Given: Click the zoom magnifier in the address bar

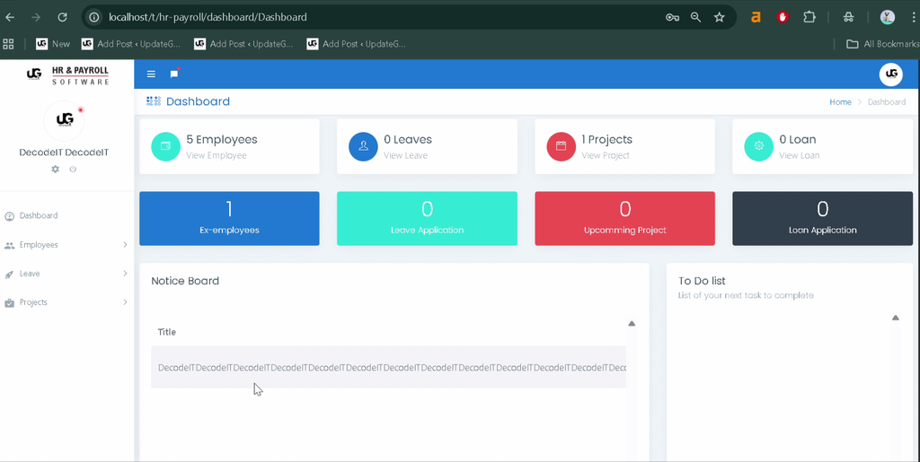Looking at the screenshot, I should point(696,17).
